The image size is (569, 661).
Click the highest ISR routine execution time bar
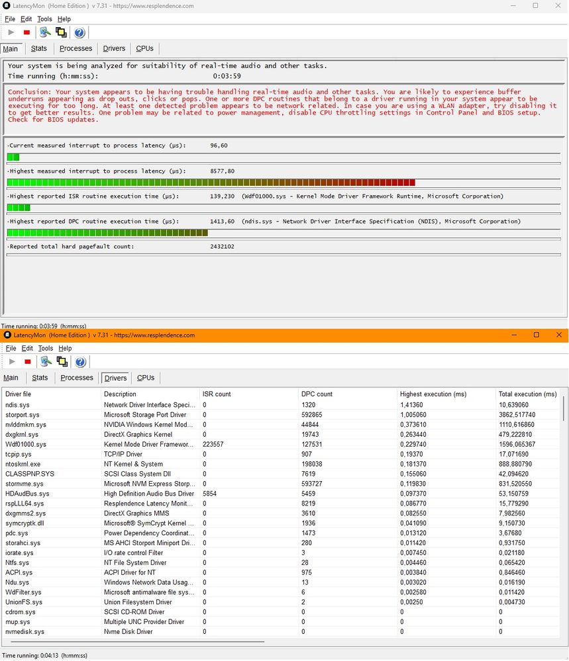click(x=284, y=207)
